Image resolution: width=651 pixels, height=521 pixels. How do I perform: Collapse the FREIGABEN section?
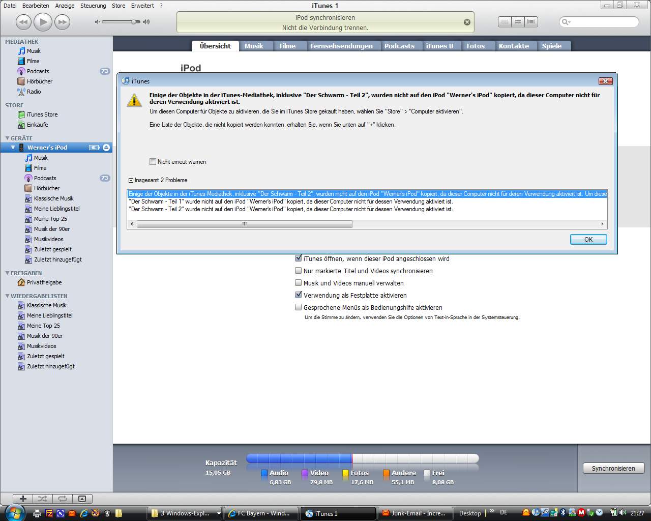coord(7,273)
